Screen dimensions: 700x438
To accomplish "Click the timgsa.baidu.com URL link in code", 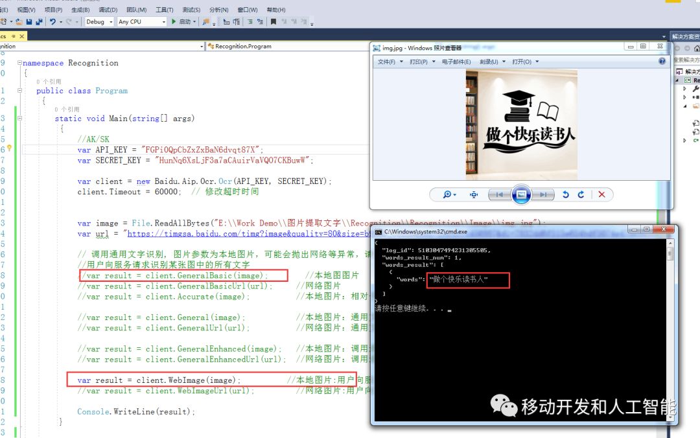I will (x=249, y=233).
